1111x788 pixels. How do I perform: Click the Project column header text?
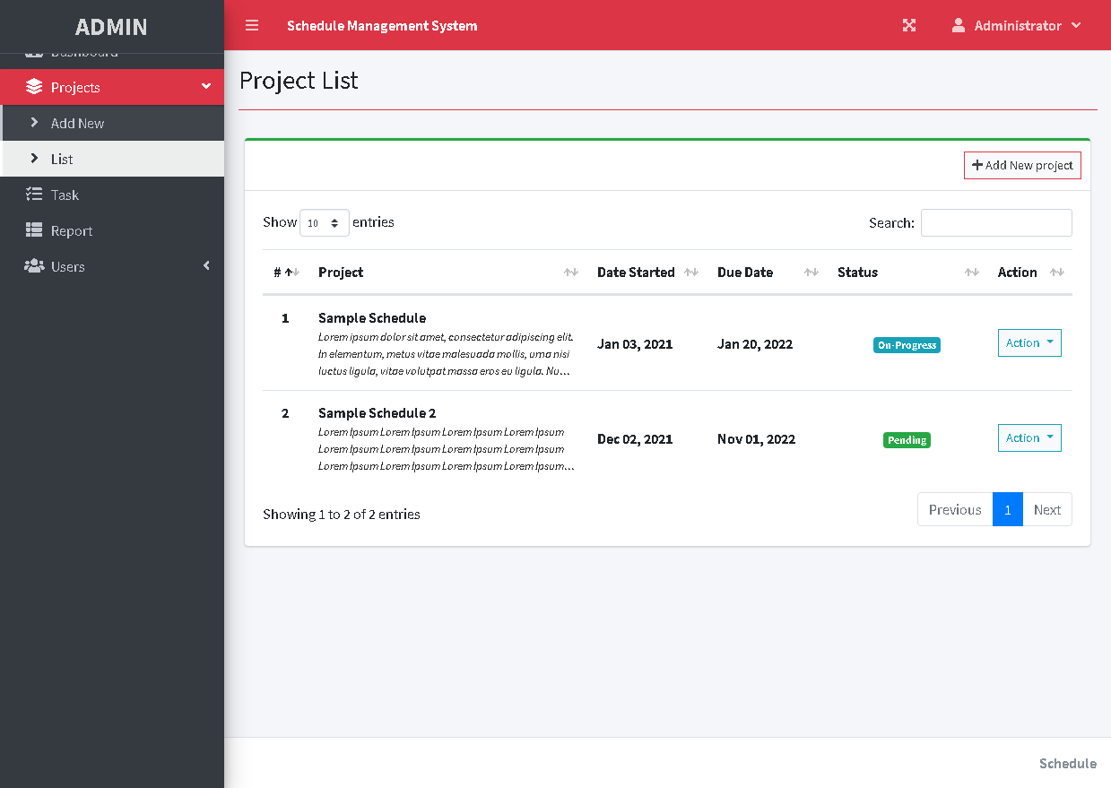pyautogui.click(x=341, y=273)
